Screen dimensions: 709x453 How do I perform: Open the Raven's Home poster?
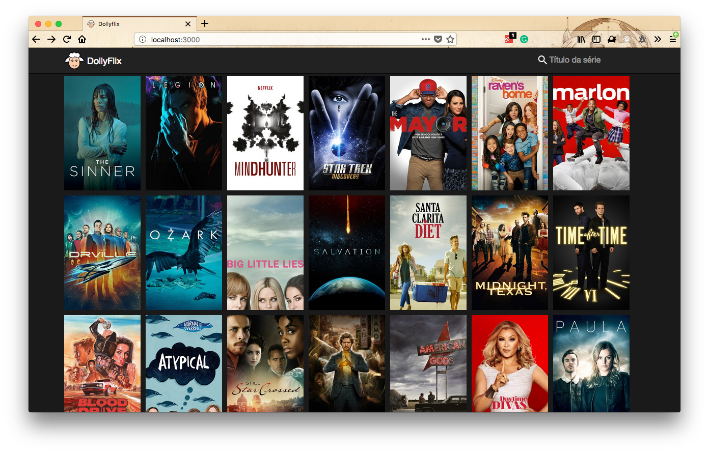(x=510, y=133)
